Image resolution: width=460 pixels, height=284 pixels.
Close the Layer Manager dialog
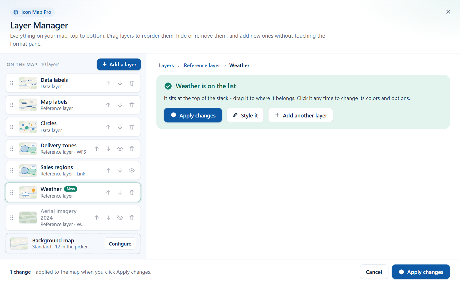pyautogui.click(x=448, y=12)
